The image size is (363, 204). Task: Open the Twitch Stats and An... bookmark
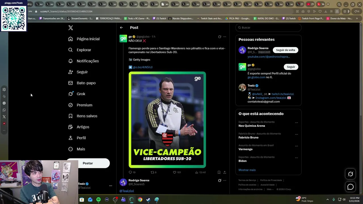click(x=210, y=18)
